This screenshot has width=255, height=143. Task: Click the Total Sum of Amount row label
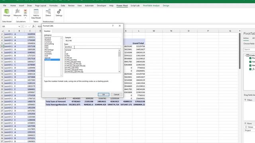click(x=56, y=102)
